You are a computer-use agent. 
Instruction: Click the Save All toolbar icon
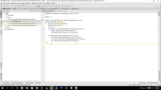point(4,6)
